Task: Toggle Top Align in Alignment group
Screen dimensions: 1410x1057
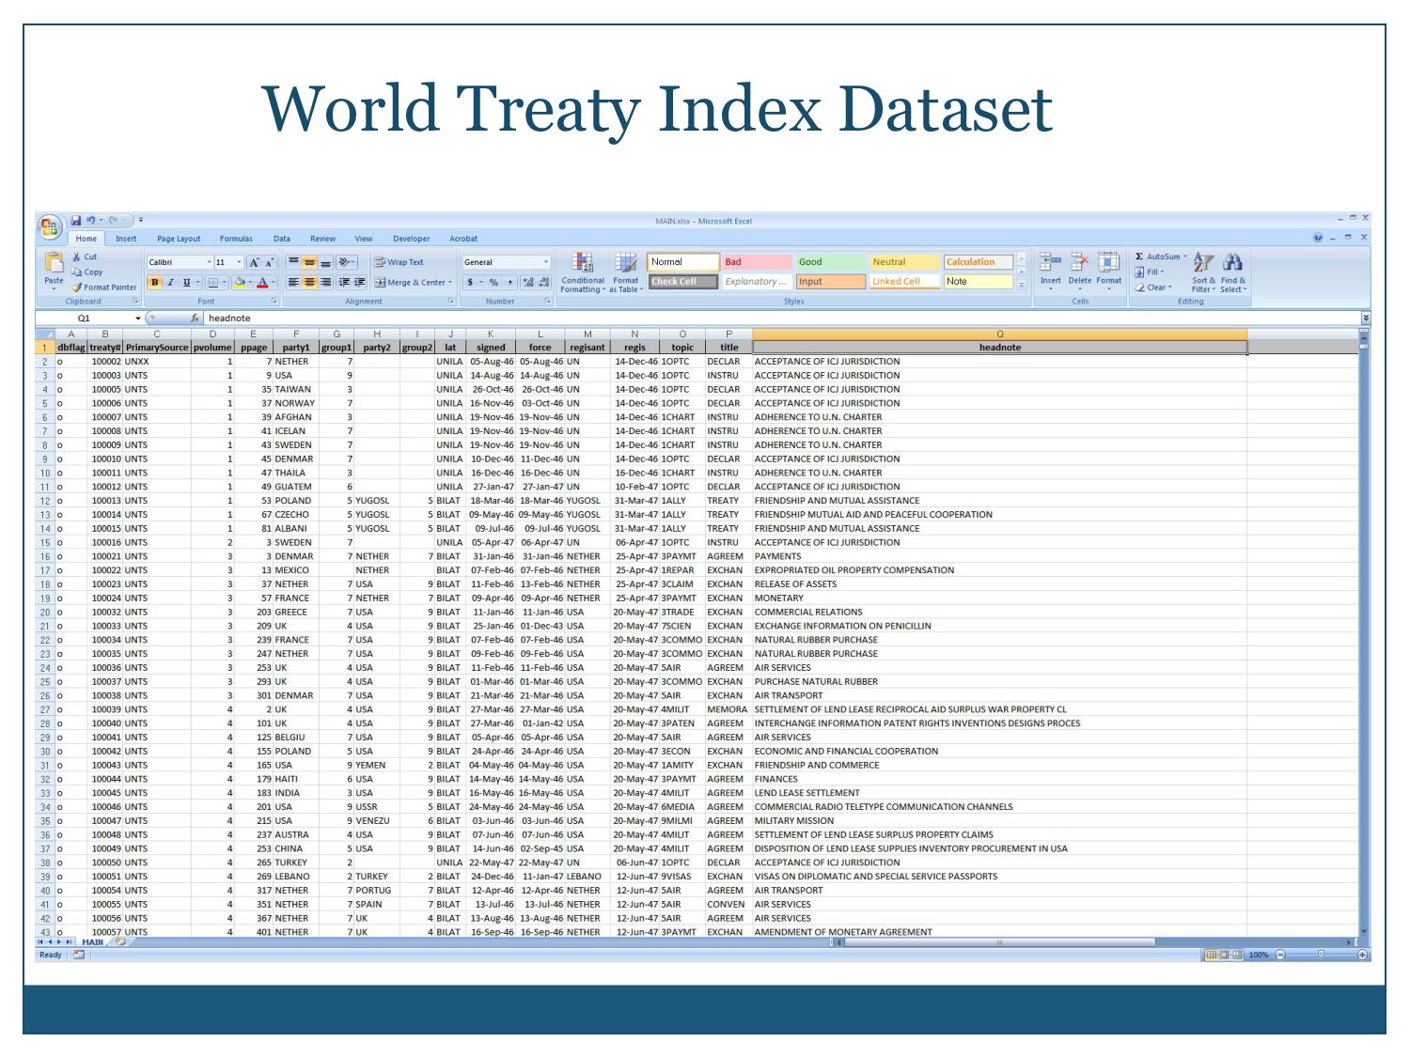Action: [293, 262]
